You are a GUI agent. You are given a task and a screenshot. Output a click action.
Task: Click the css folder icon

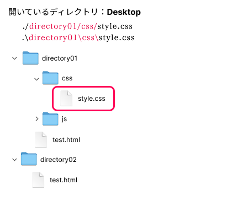coord(50,78)
